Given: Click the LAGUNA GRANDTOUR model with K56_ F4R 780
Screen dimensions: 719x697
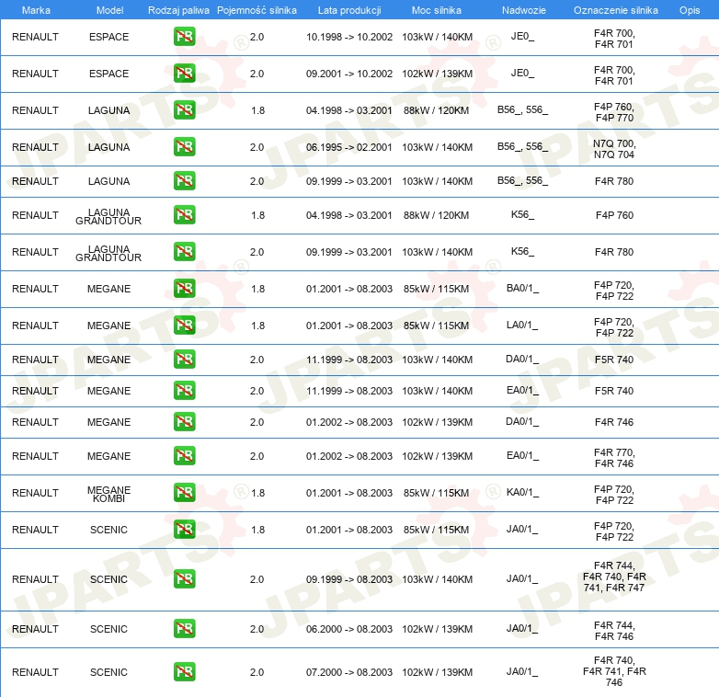Looking at the screenshot, I should click(109, 252).
